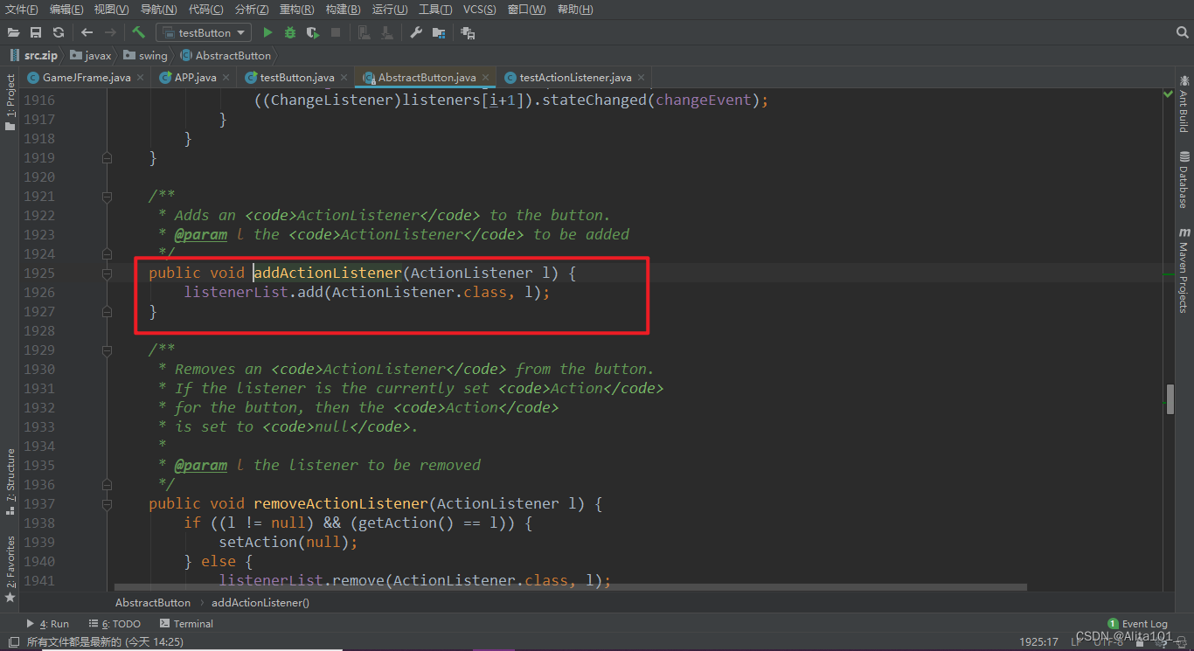This screenshot has height=651, width=1194.
Task: Click swing in the navigation bar
Action: click(x=145, y=55)
